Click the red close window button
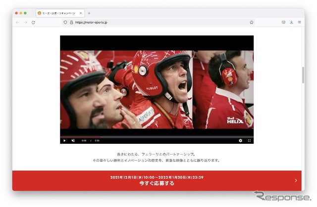The width and height of the screenshot is (317, 207). pyautogui.click(x=16, y=13)
